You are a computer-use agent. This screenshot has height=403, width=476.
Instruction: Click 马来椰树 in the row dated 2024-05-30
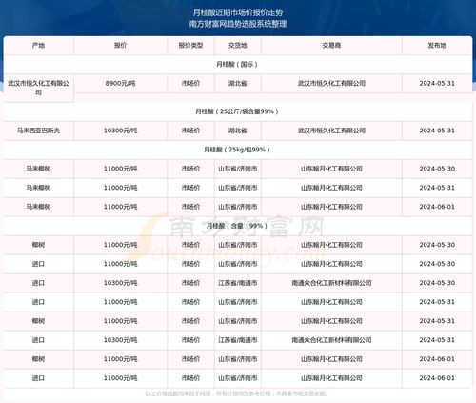[38, 169]
